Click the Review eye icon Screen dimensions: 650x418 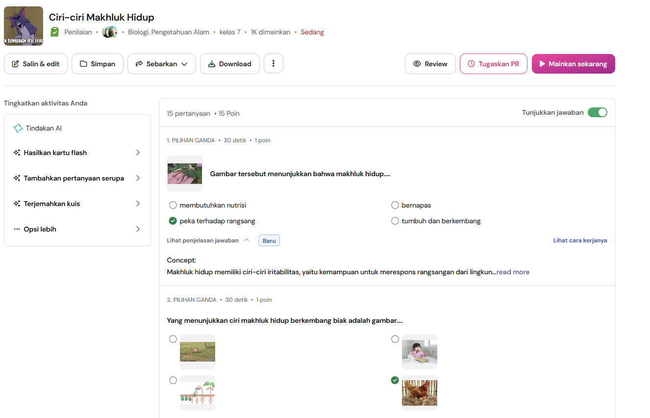click(417, 64)
